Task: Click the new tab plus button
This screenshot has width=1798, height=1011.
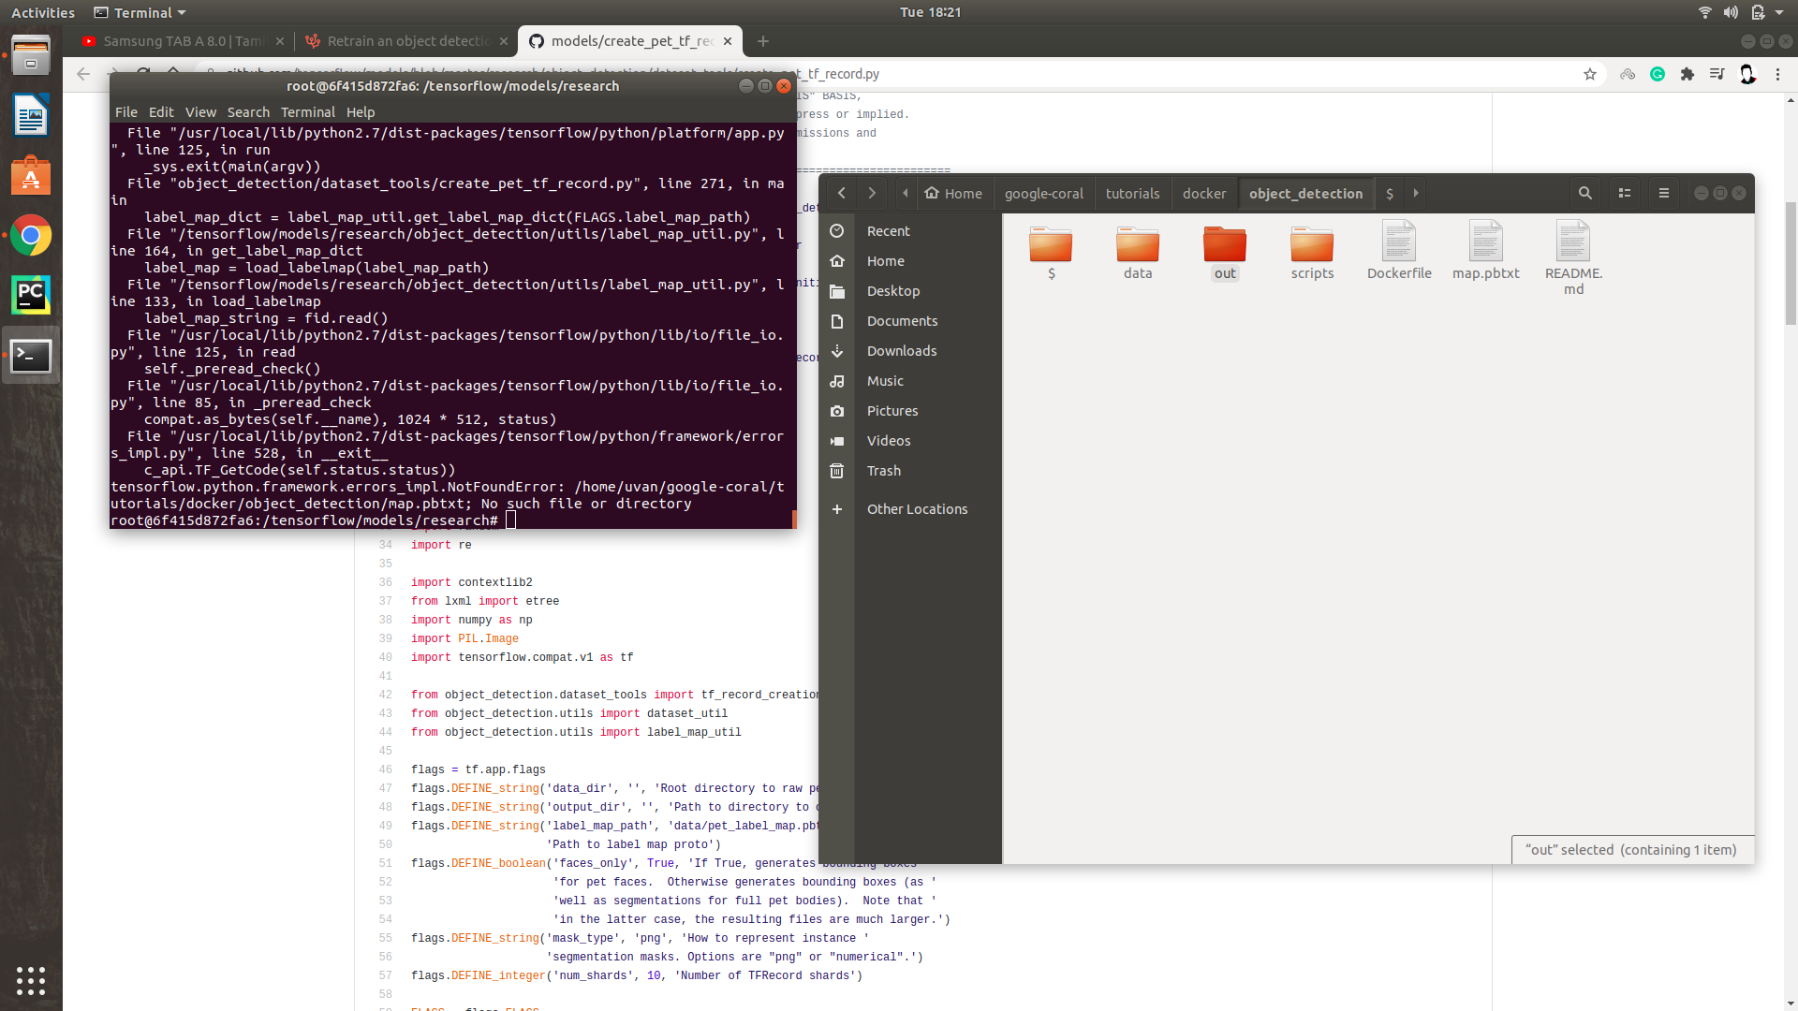Action: [x=762, y=41]
